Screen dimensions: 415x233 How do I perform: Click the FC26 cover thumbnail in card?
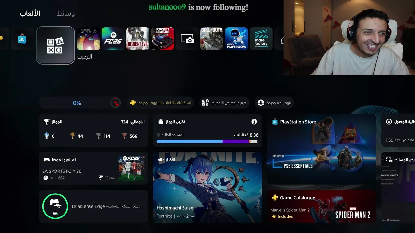pos(131,168)
